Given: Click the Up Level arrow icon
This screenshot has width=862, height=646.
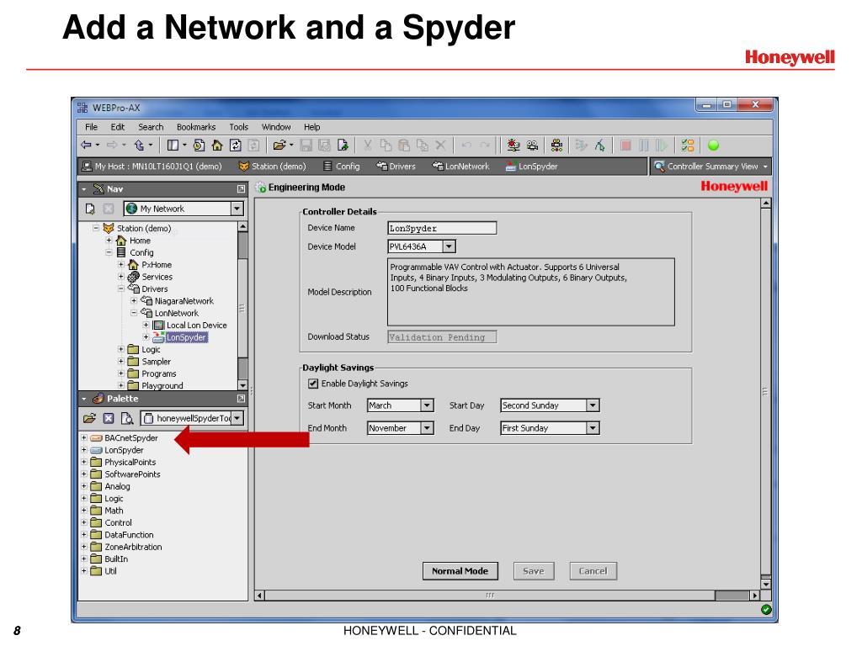Looking at the screenshot, I should click(x=139, y=145).
